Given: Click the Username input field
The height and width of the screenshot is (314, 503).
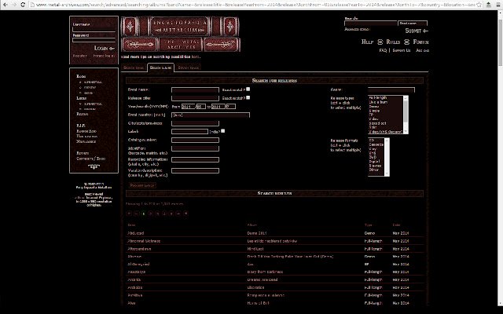Looking at the screenshot, I should pyautogui.click(x=94, y=30).
